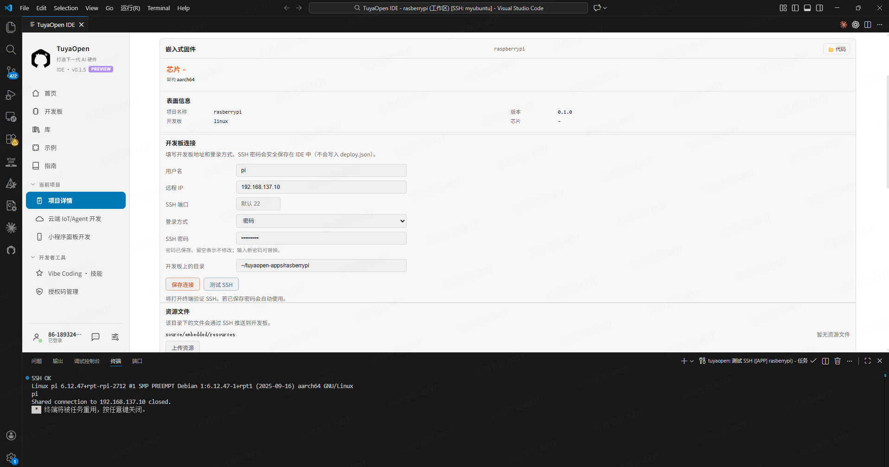
Task: Open 云端 IoT/Agent 开发 item
Action: (x=76, y=219)
